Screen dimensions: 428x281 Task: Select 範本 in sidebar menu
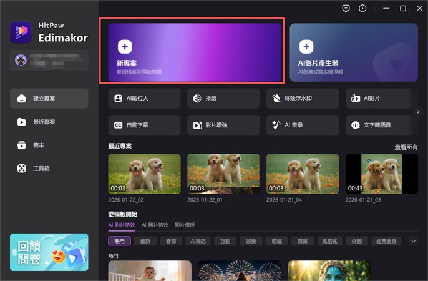point(49,145)
